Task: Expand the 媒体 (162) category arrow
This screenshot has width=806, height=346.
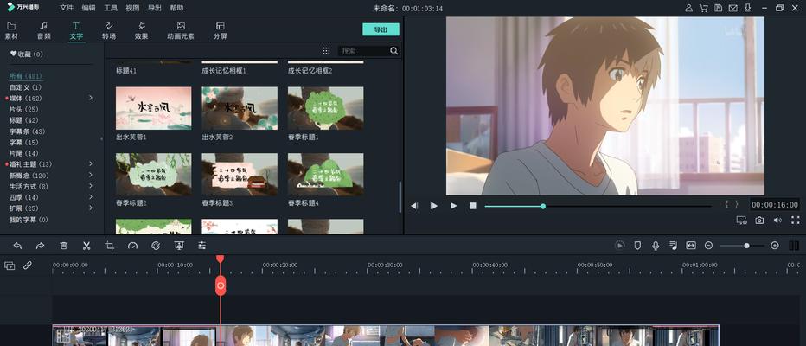Action: (x=91, y=98)
